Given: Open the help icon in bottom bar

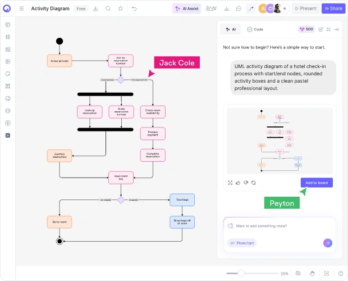Looking at the screenshot, I should coord(341,274).
